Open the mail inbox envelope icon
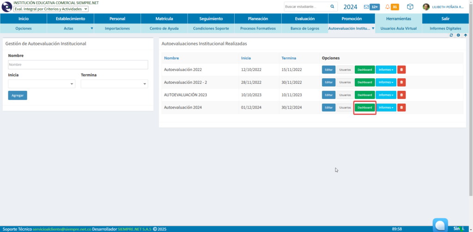This screenshot has height=232, width=473. pos(366,7)
